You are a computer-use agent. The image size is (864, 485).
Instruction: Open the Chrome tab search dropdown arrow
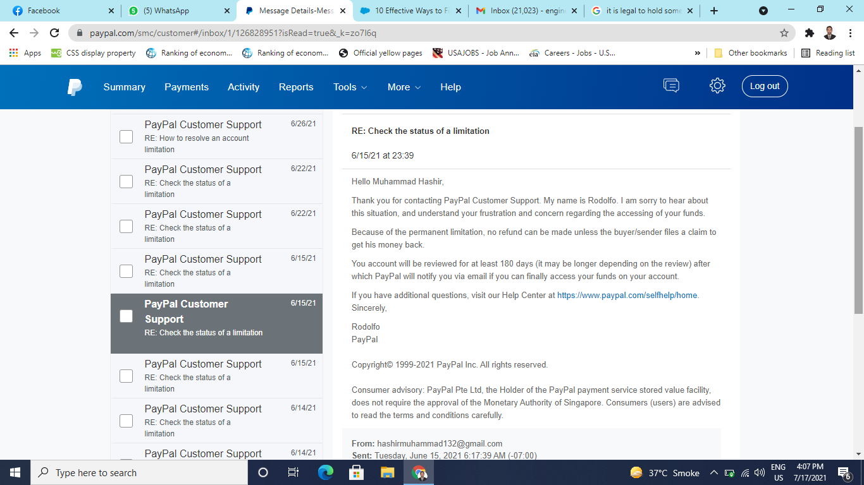tap(763, 11)
